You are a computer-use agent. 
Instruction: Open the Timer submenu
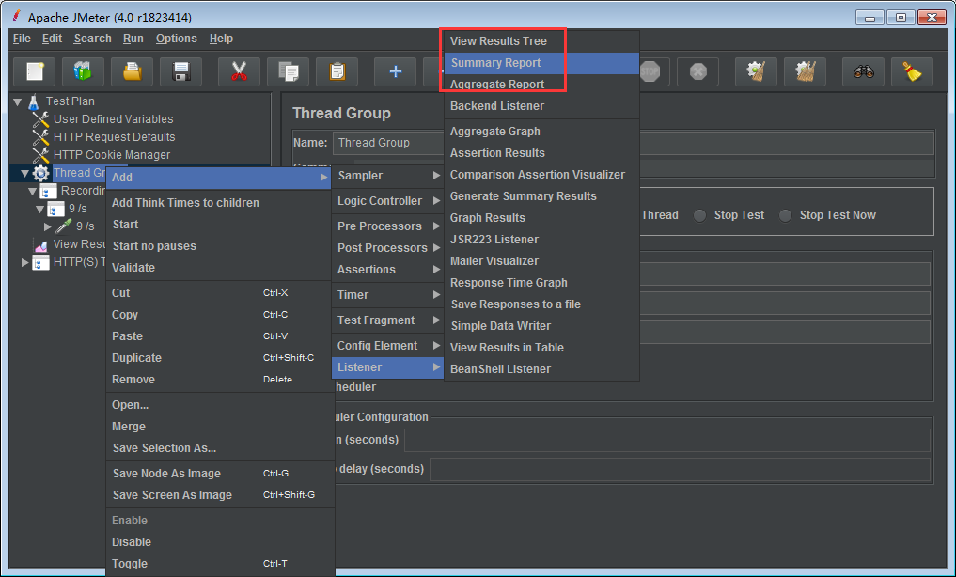pyautogui.click(x=388, y=295)
